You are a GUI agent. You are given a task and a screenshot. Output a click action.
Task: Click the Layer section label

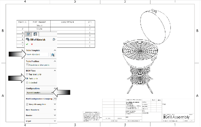coord(29,121)
